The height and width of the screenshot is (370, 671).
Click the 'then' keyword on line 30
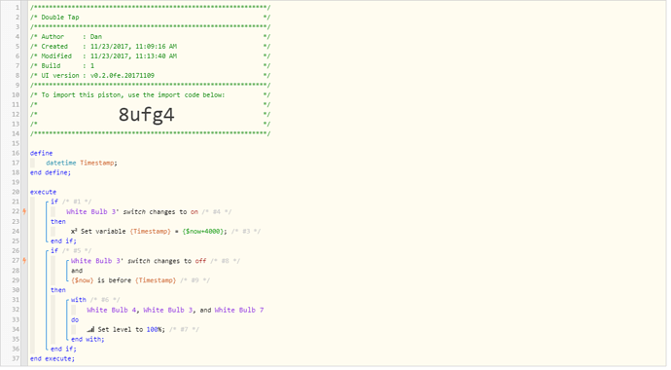pos(58,290)
